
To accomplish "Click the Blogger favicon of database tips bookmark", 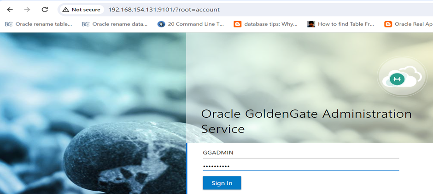I will tap(238, 24).
